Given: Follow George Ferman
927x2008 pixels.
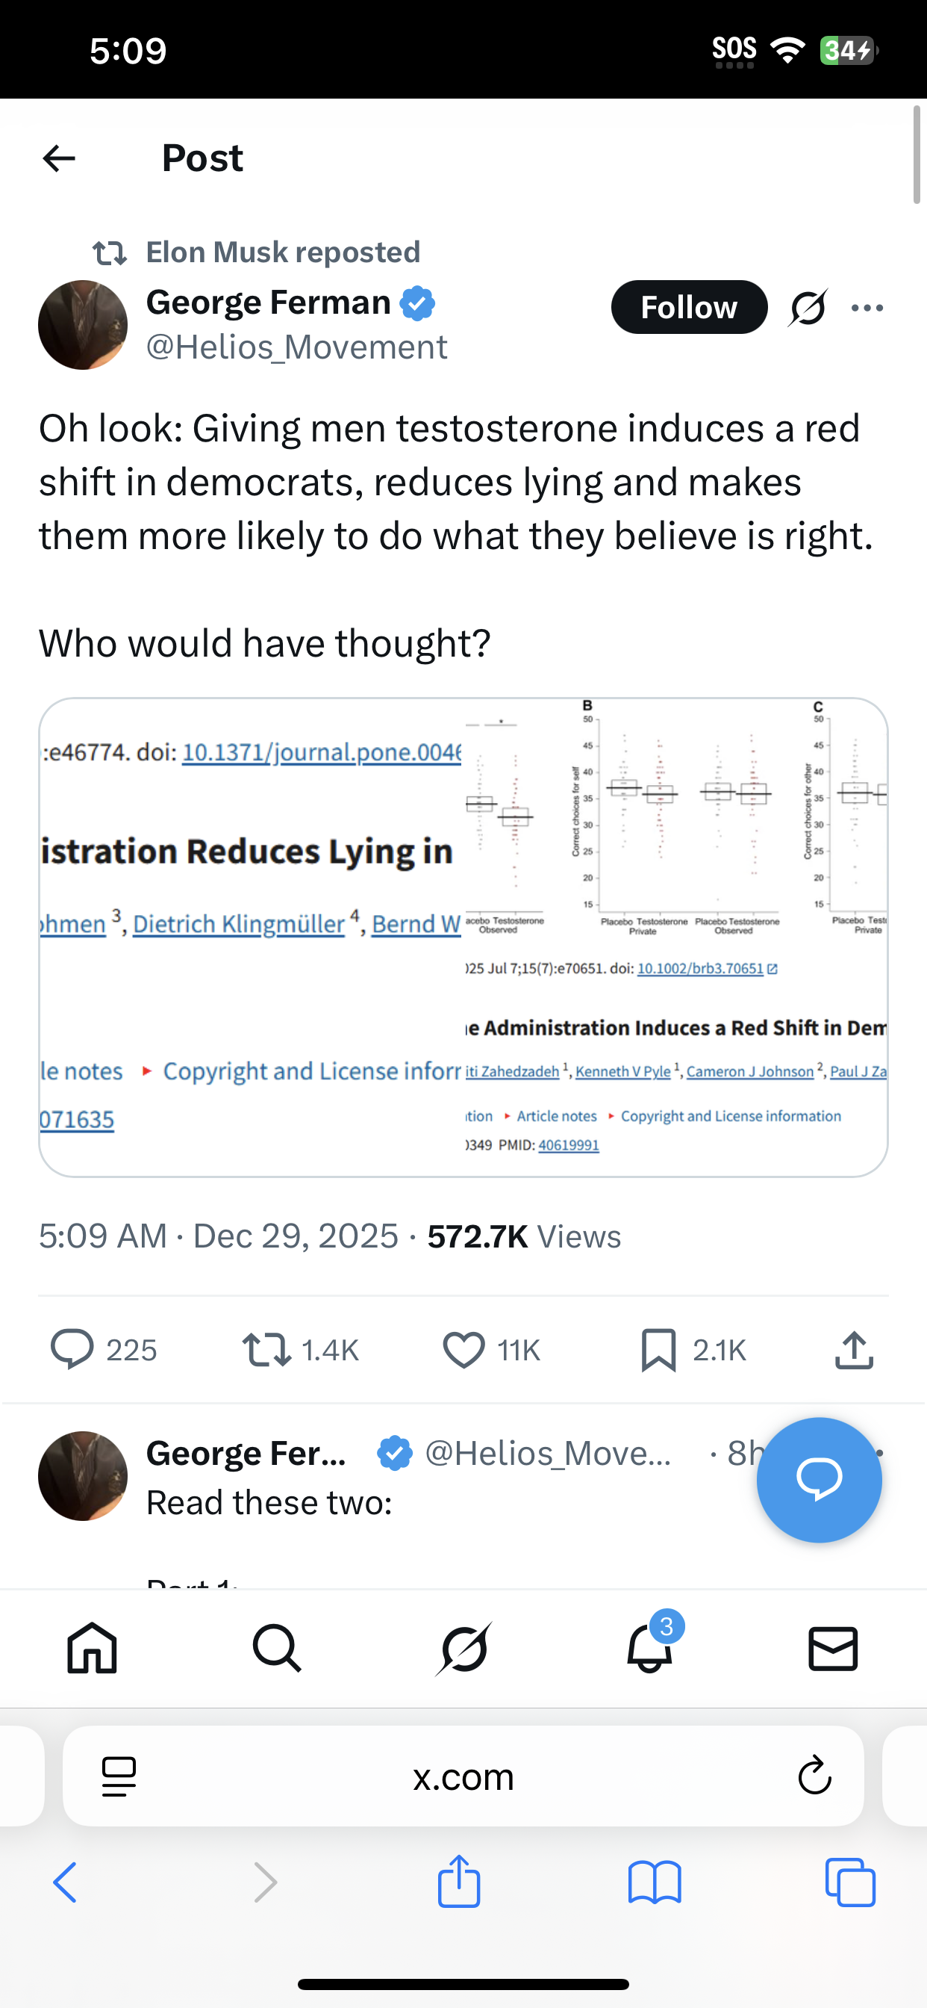Looking at the screenshot, I should click(x=689, y=307).
